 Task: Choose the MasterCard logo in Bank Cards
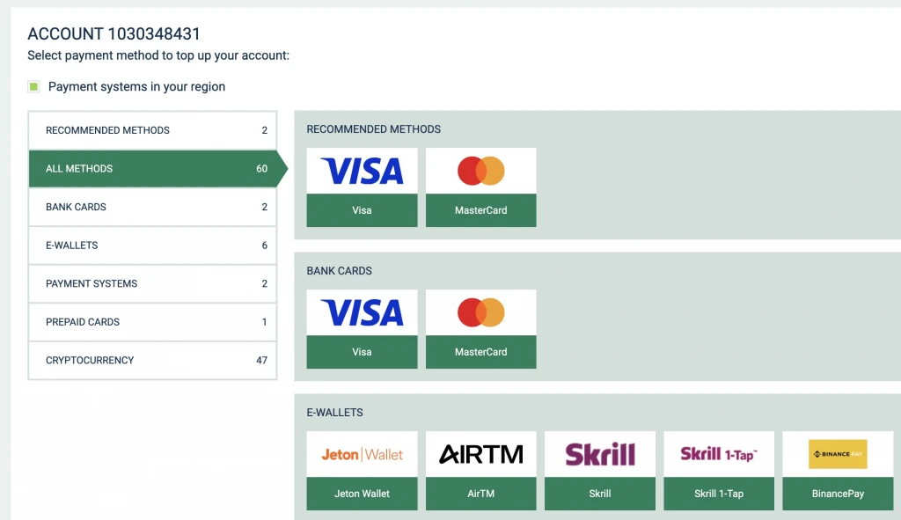(480, 312)
